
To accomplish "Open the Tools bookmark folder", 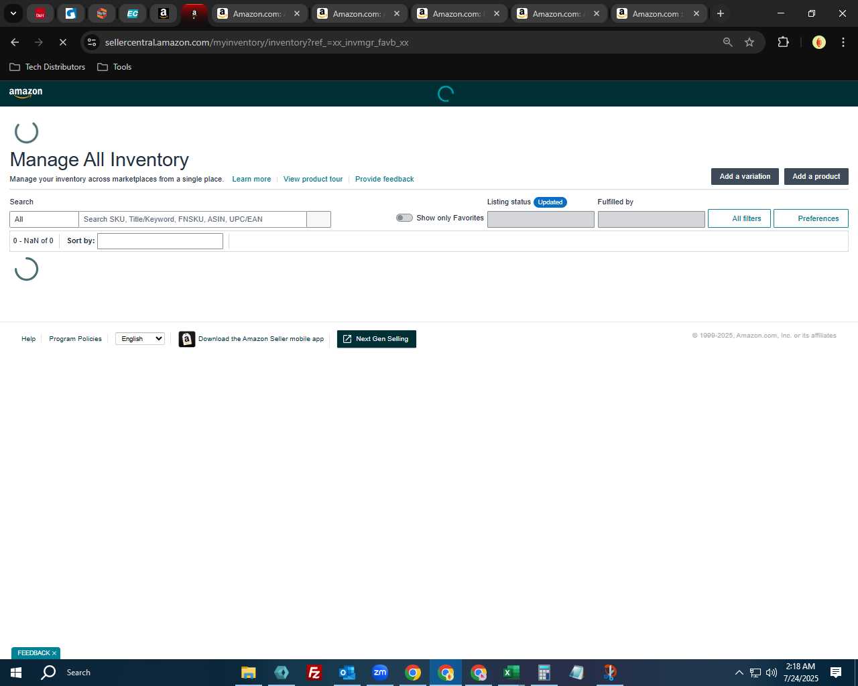I will pyautogui.click(x=115, y=67).
